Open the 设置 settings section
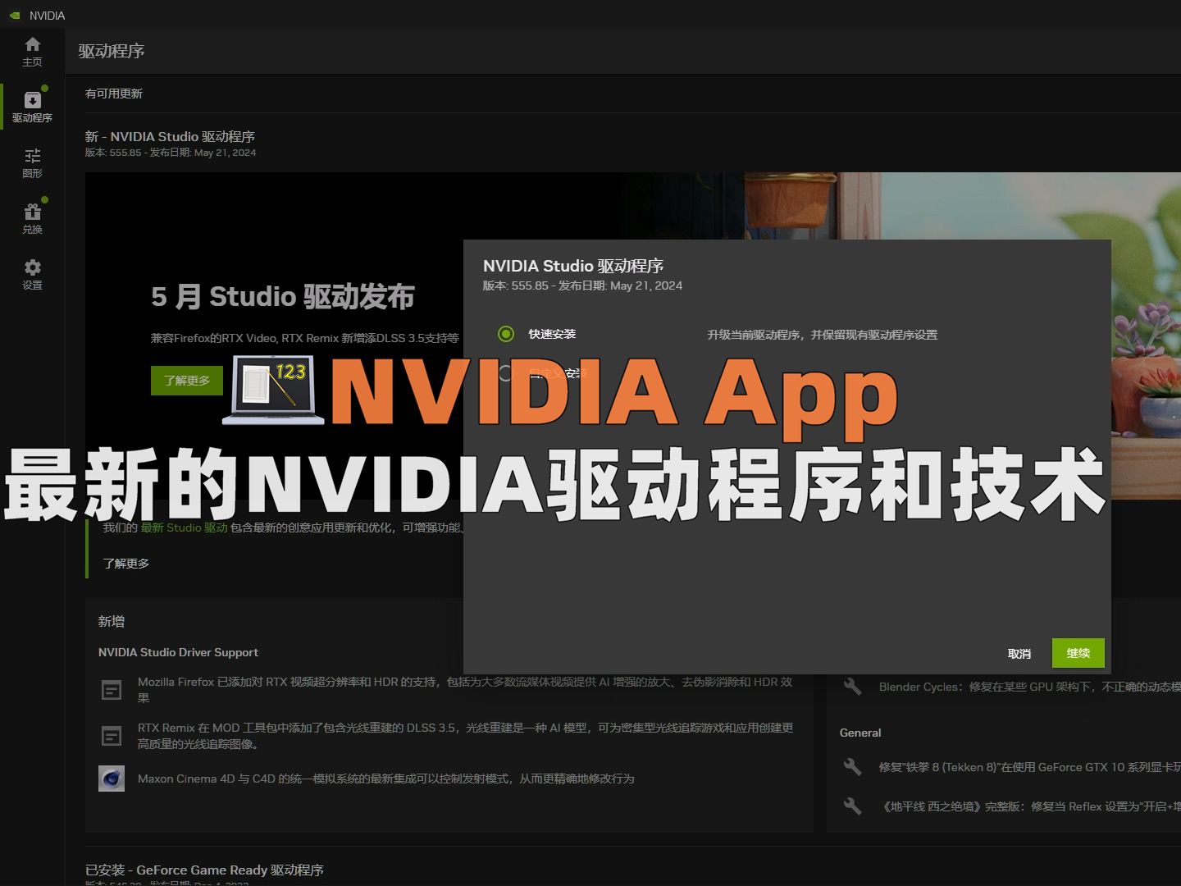 click(32, 275)
